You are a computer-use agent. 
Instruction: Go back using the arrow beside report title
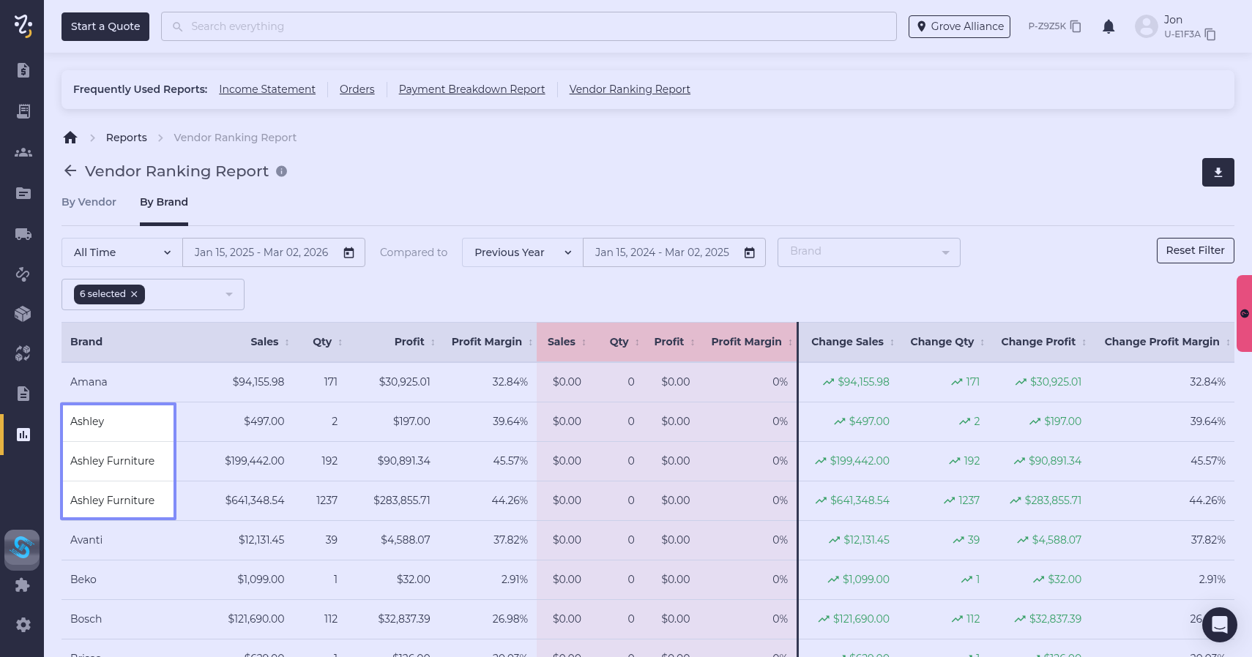(x=70, y=171)
